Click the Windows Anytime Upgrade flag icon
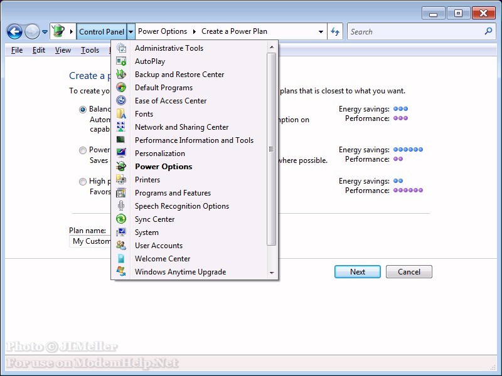Viewport: 502px width, 376px height. tap(121, 271)
